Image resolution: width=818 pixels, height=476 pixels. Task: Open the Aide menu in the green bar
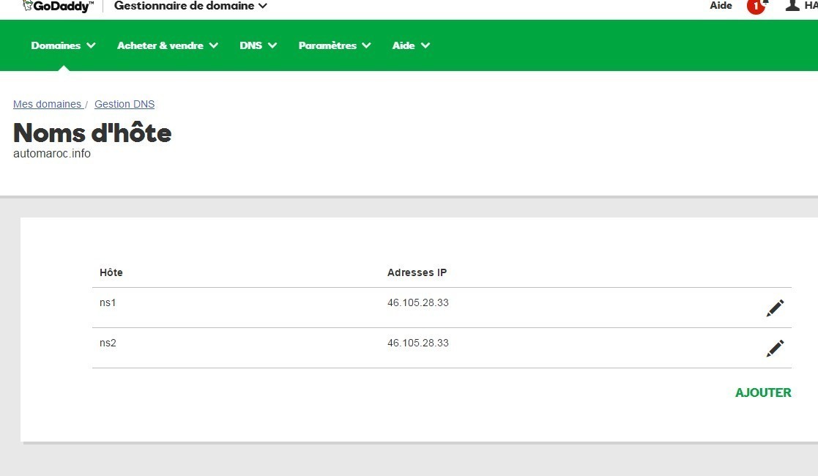click(411, 45)
